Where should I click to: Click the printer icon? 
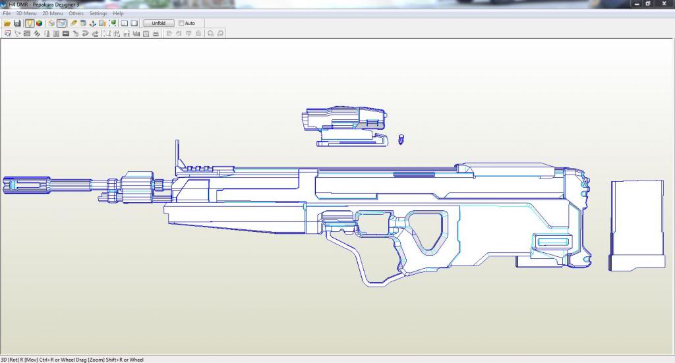point(156,34)
